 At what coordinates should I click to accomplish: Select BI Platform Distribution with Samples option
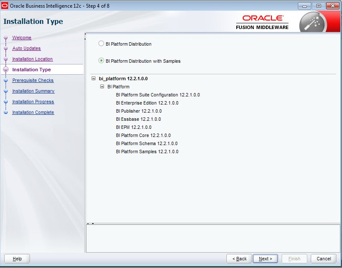[x=101, y=61]
